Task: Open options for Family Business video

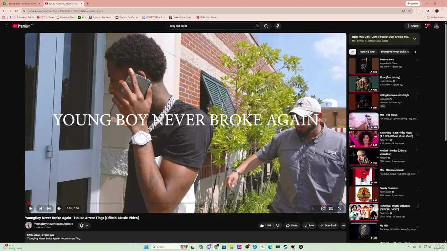Action: pyautogui.click(x=418, y=189)
